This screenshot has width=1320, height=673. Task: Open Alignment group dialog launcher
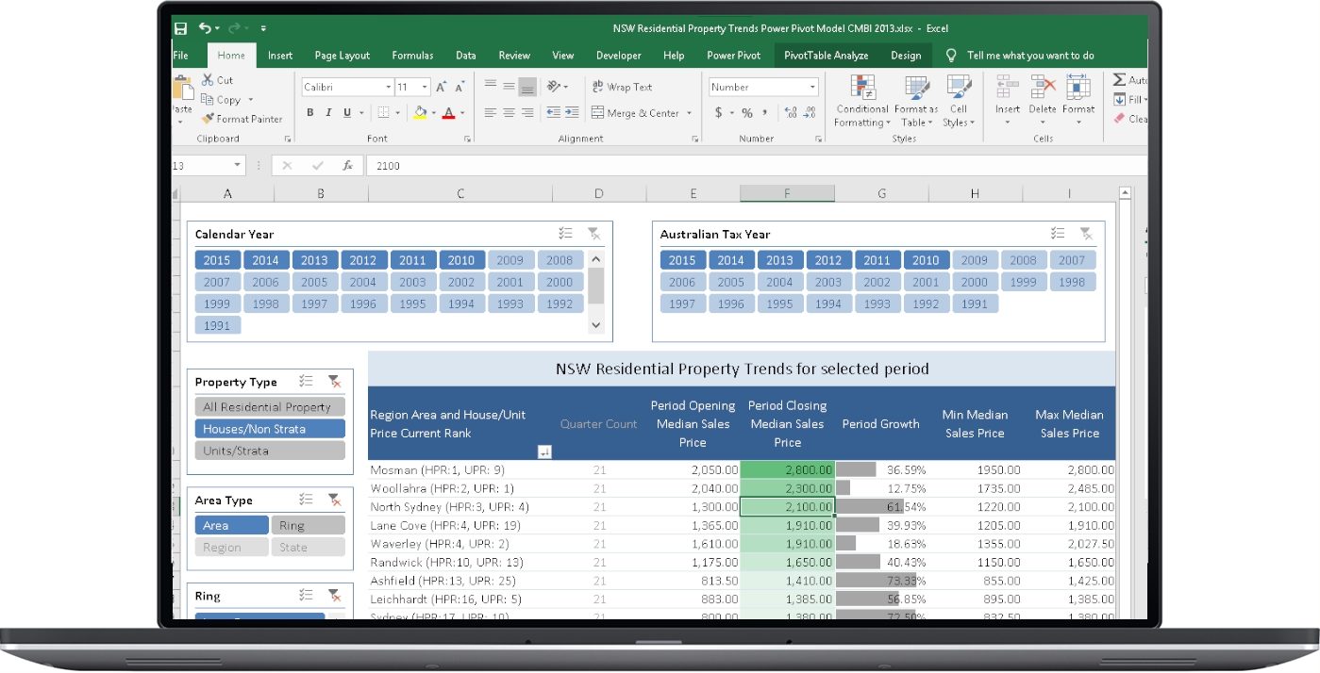coord(695,140)
